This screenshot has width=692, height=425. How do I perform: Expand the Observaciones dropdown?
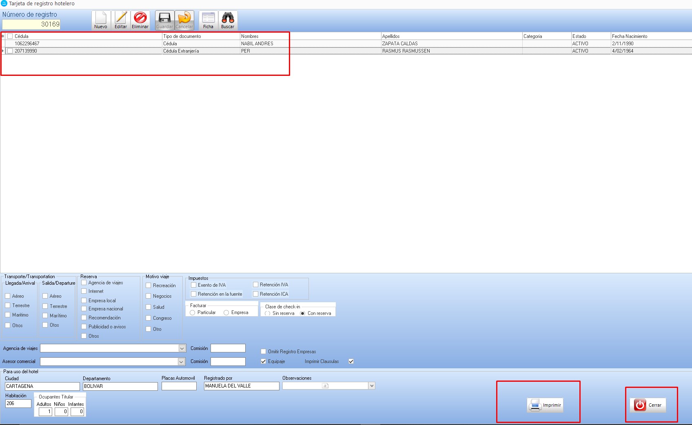[x=371, y=386]
